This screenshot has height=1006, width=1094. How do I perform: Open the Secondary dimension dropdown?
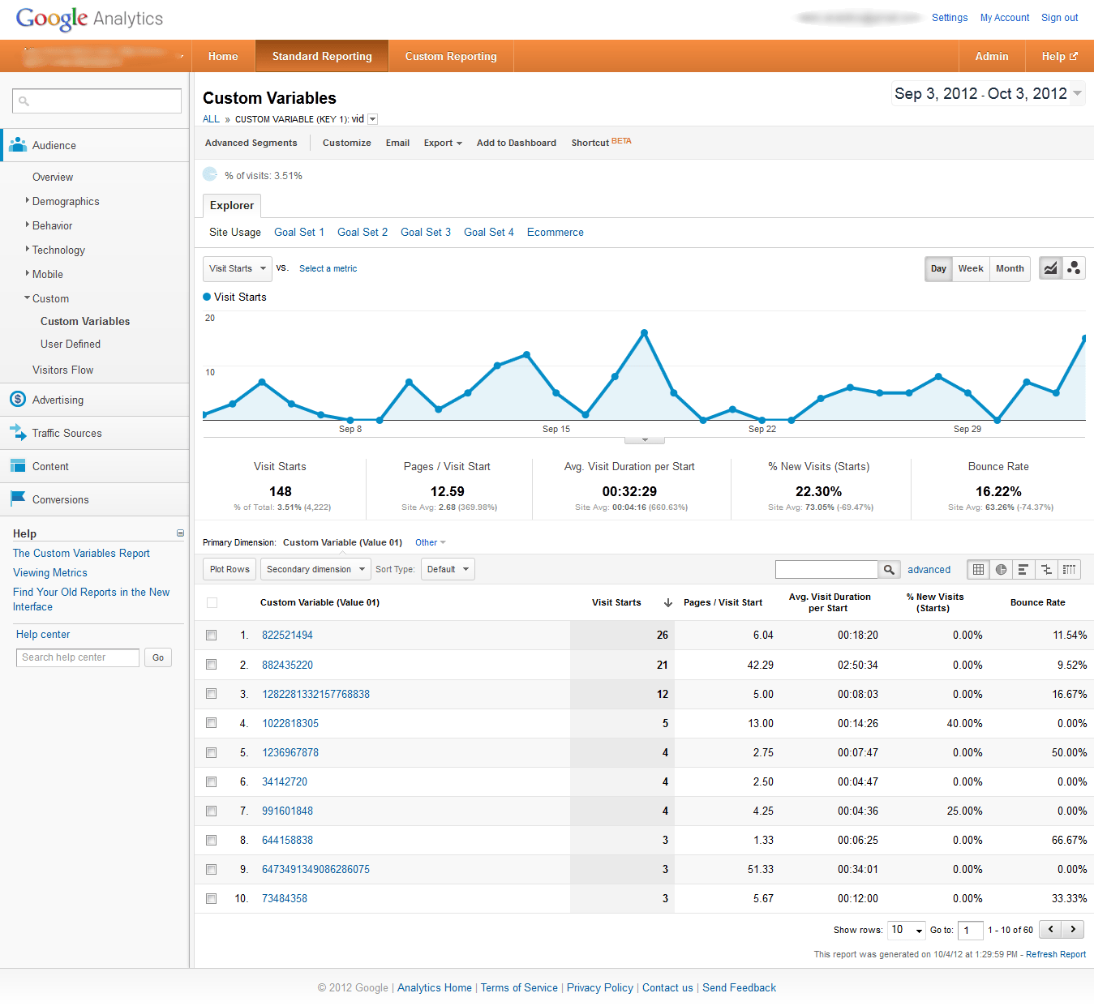[x=315, y=569]
